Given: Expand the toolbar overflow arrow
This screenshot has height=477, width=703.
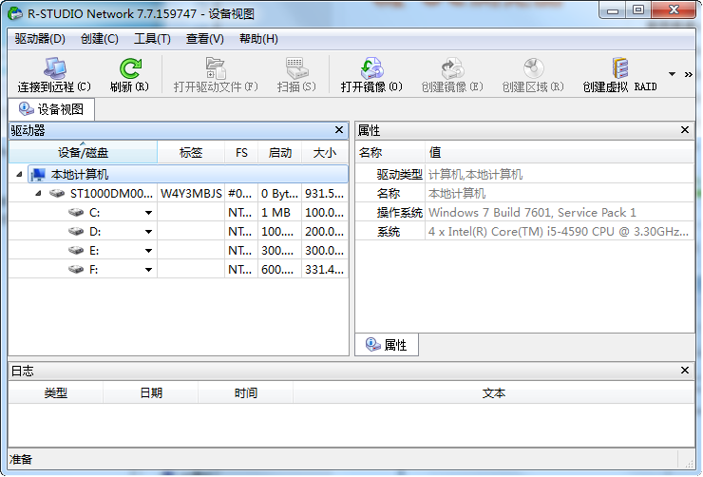Looking at the screenshot, I should tap(673, 74).
